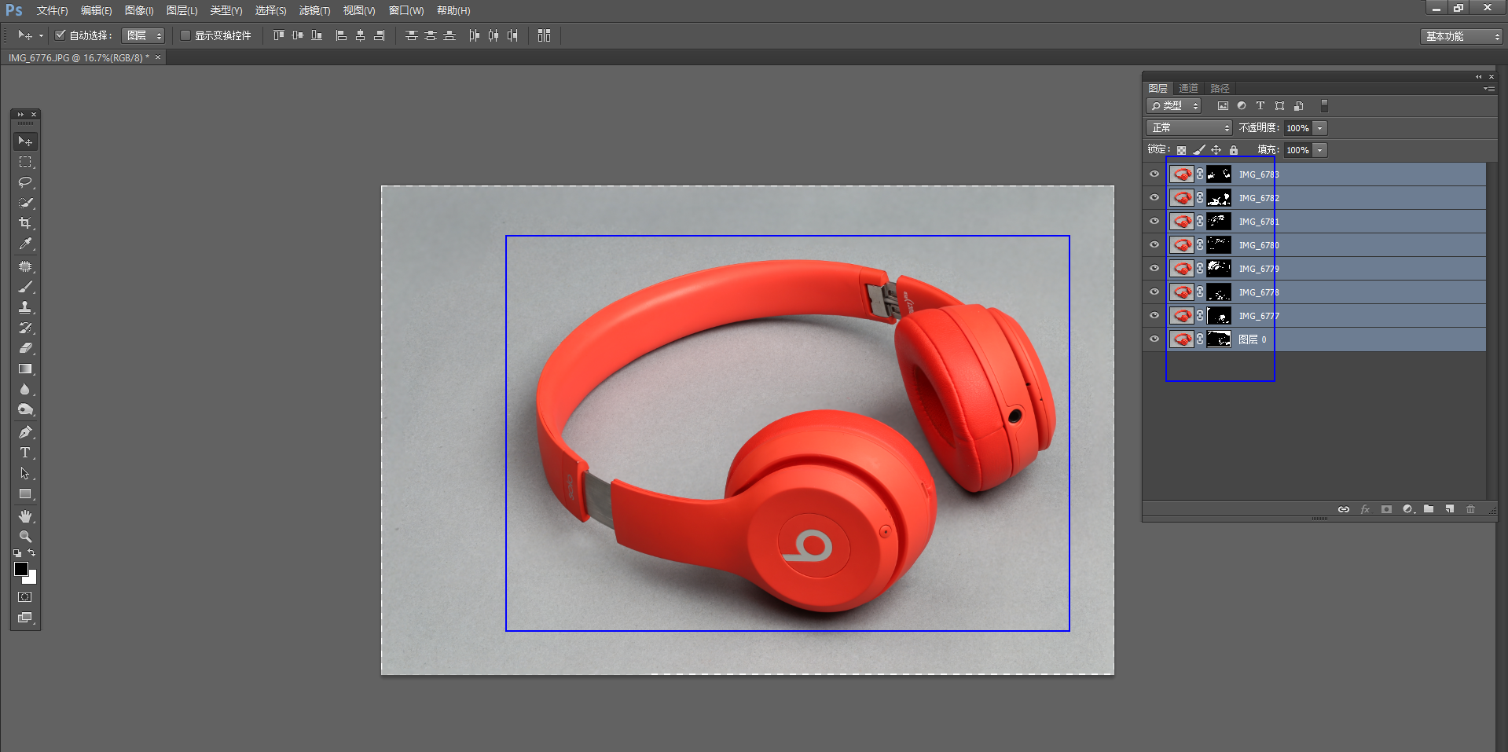Select the Pen tool
Image resolution: width=1508 pixels, height=752 pixels.
click(25, 432)
